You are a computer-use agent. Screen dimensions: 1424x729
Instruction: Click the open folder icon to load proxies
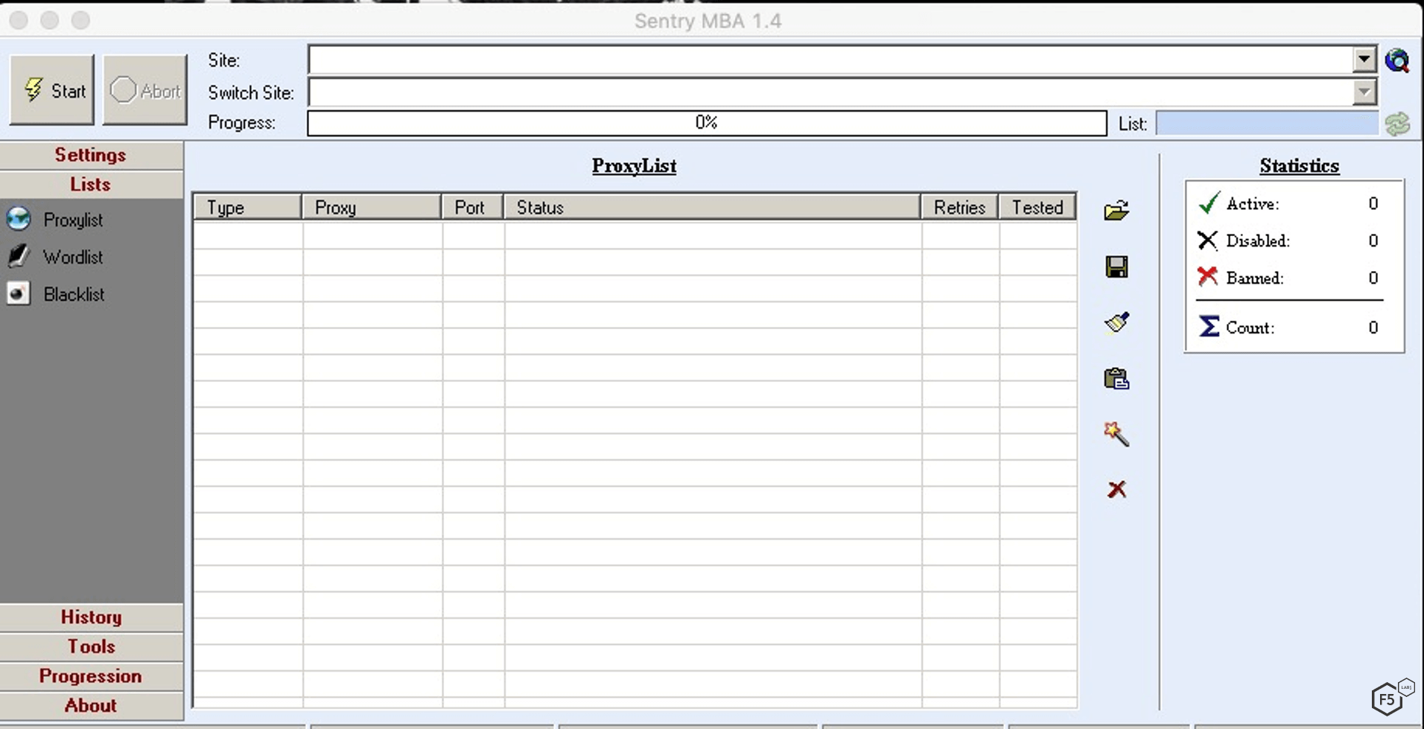[x=1116, y=211]
